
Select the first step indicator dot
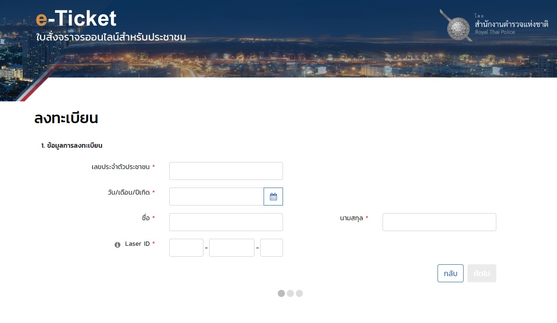(x=281, y=293)
